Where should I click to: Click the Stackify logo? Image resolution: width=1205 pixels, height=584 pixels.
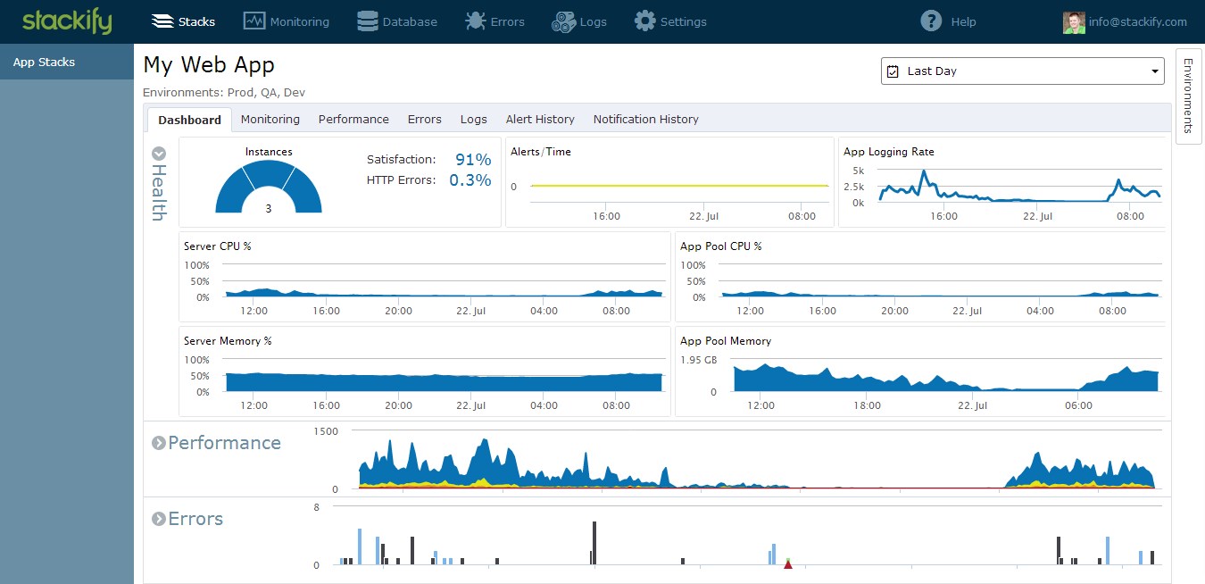click(67, 21)
